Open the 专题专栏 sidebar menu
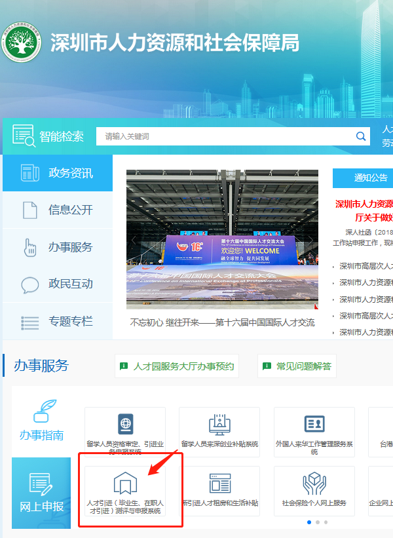The height and width of the screenshot is (538, 393). coord(58,322)
